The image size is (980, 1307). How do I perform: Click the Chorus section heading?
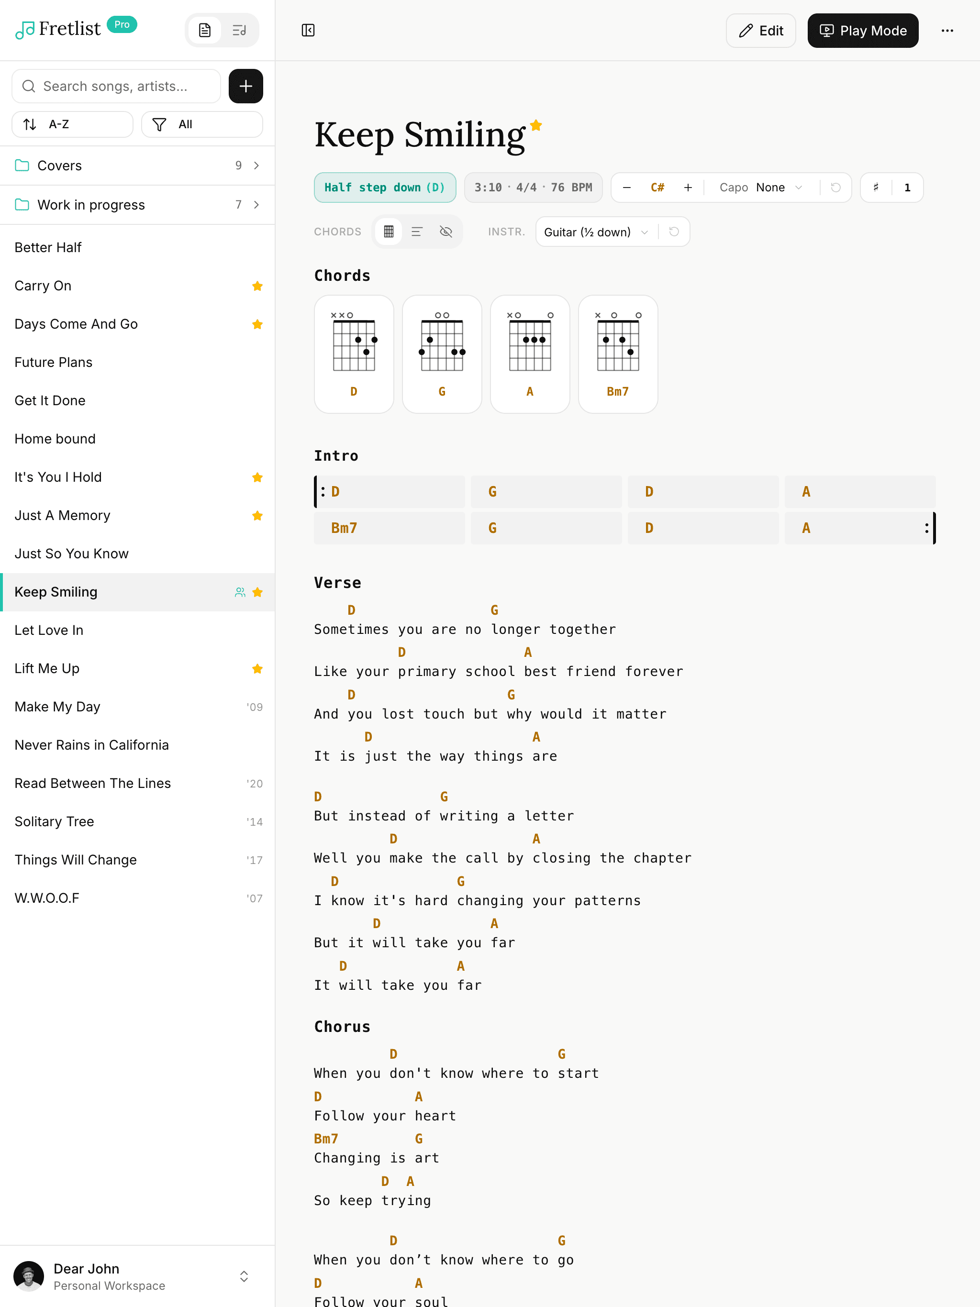[342, 1027]
